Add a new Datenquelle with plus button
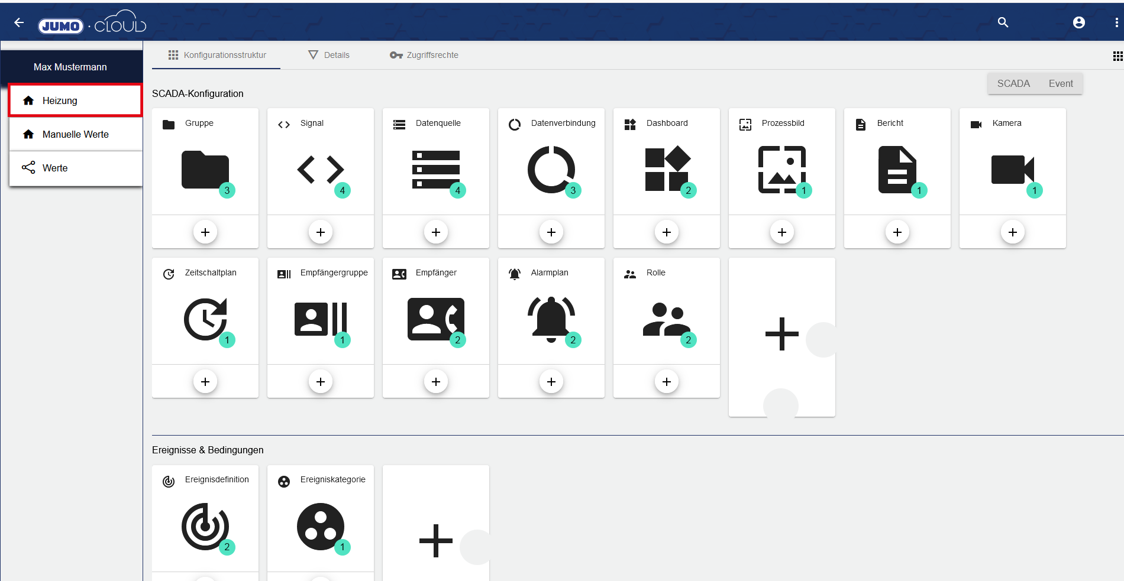The width and height of the screenshot is (1124, 581). [x=435, y=232]
